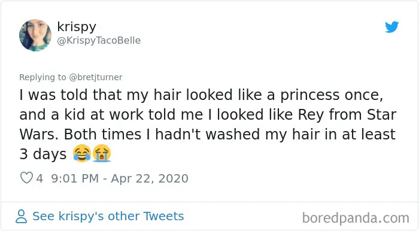
Task: Click the Apr 22, 2020 date
Action: [150, 178]
